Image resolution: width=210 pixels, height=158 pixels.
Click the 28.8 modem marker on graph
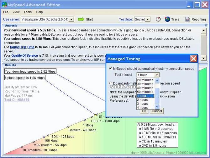click(22, 147)
